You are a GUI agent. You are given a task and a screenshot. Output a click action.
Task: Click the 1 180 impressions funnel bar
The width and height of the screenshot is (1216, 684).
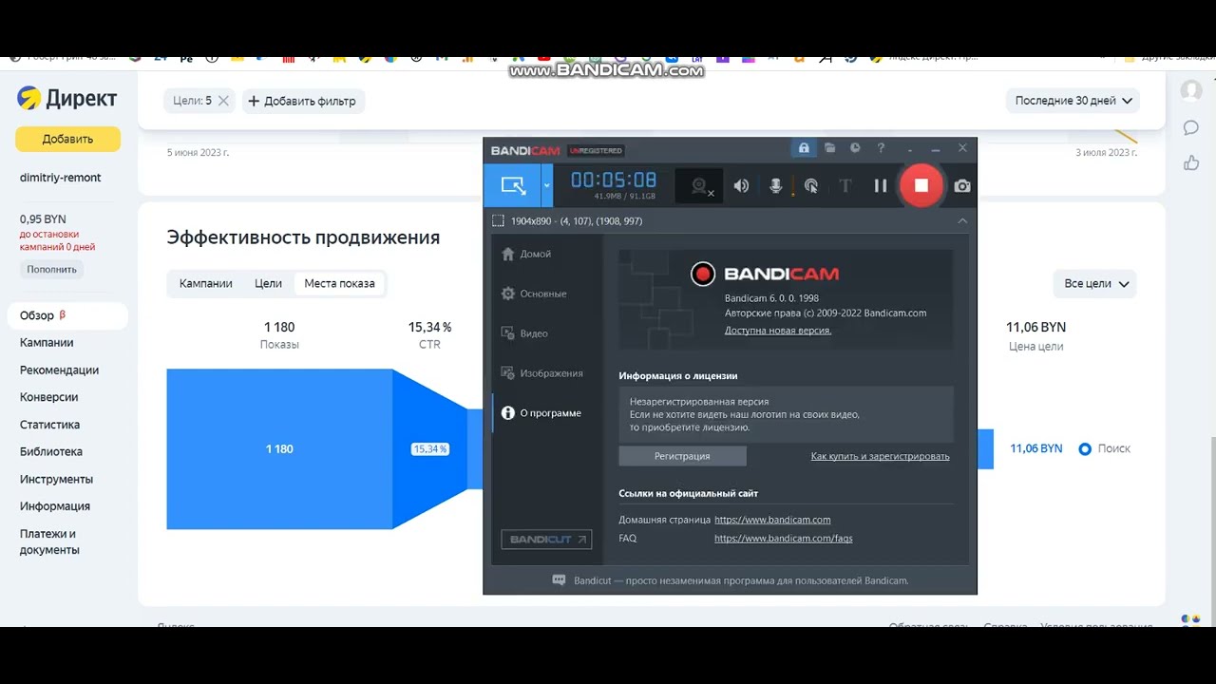coord(279,448)
